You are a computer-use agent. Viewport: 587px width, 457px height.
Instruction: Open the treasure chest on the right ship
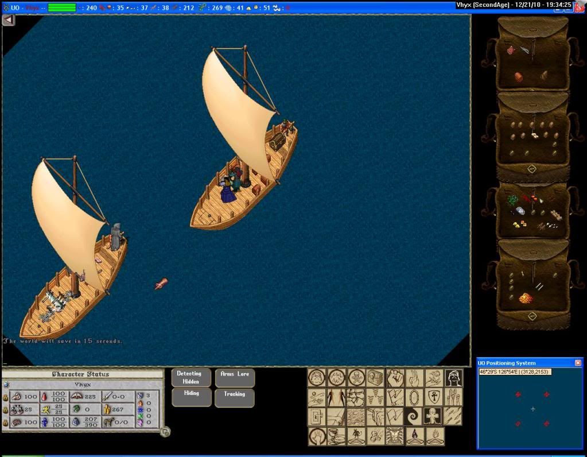(277, 141)
